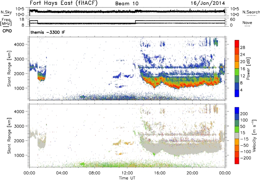The image size is (260, 180).
Task: Select the 'themis -3300 IF' text
Action: (x=48, y=32)
